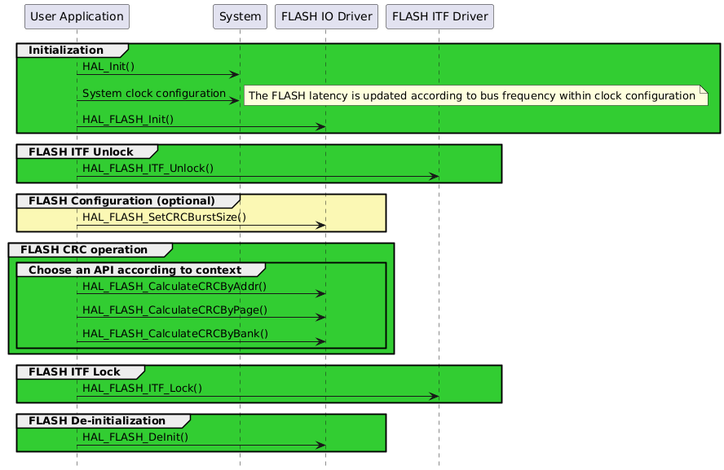Click the HAL_FLASH_DeInit() message

coord(135,437)
